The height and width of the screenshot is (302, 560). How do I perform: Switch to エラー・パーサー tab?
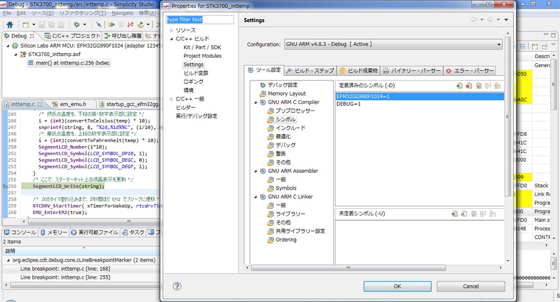470,70
